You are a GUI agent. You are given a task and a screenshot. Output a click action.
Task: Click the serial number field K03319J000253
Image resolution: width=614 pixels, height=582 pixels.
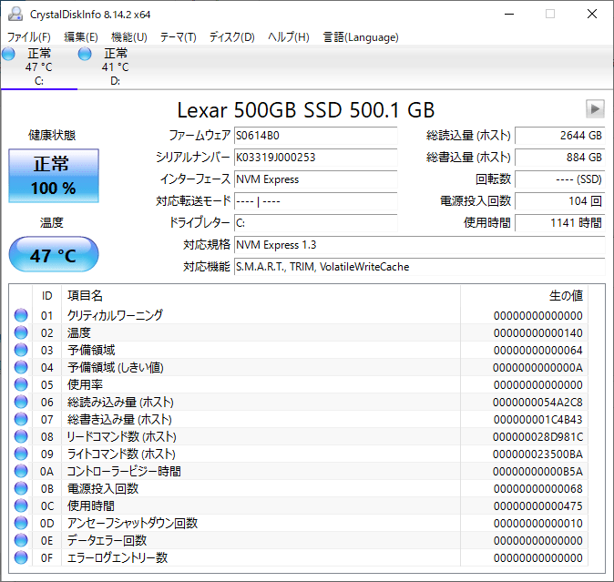[x=315, y=158]
